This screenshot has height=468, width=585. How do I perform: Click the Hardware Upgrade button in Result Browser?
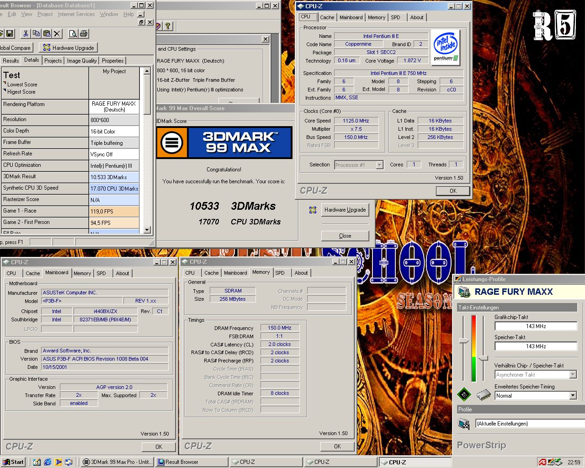(x=68, y=48)
